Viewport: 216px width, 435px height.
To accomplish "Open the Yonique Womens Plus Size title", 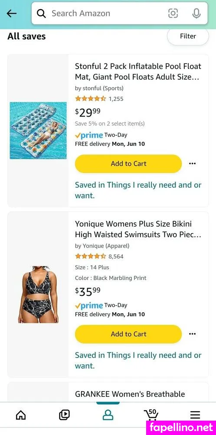I will (138, 229).
